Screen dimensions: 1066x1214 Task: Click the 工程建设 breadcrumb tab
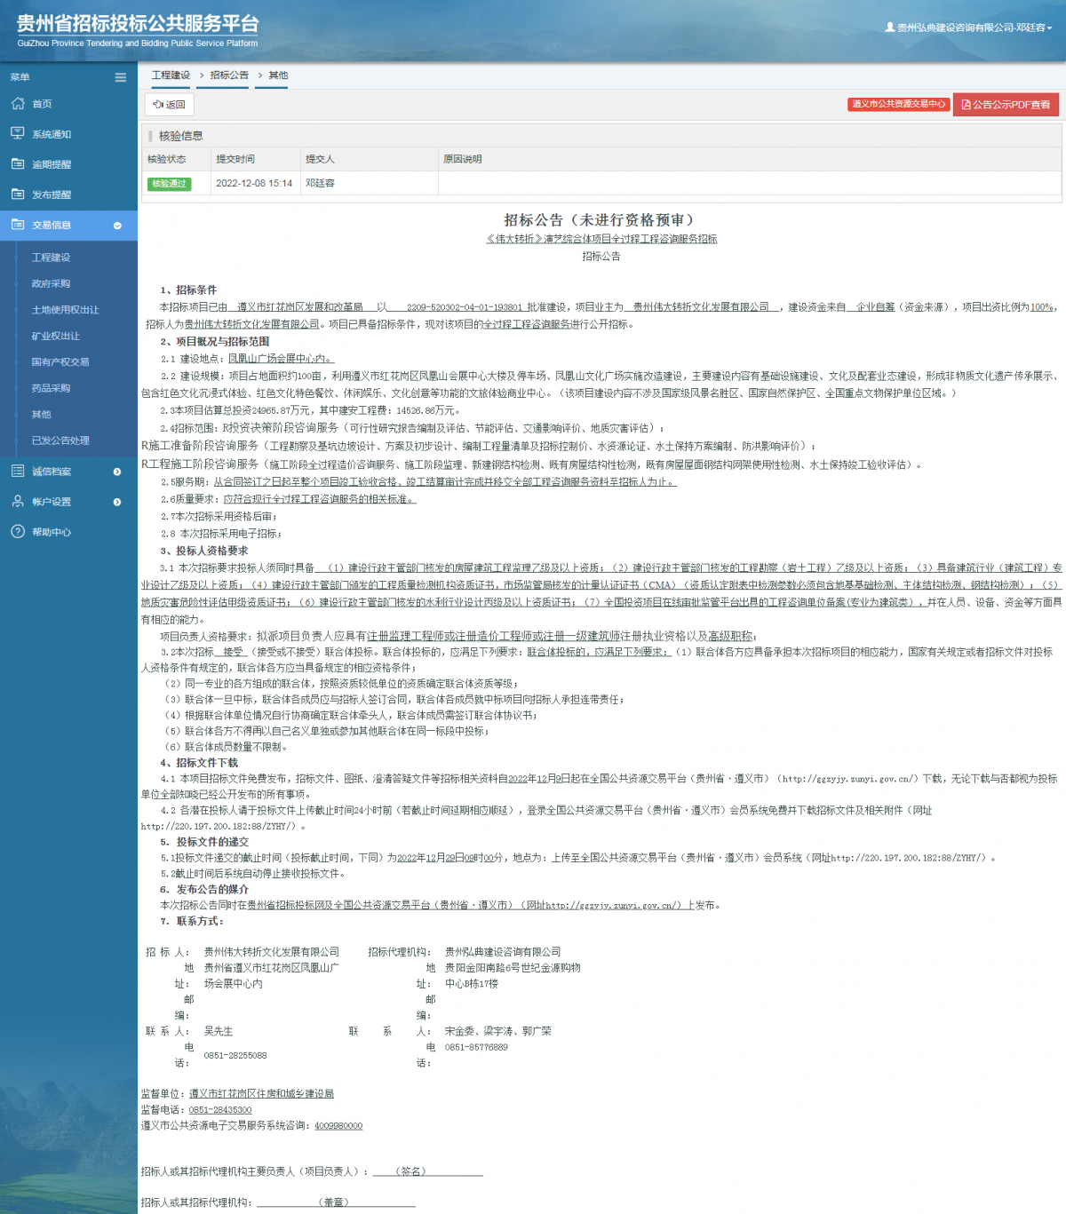coord(171,75)
